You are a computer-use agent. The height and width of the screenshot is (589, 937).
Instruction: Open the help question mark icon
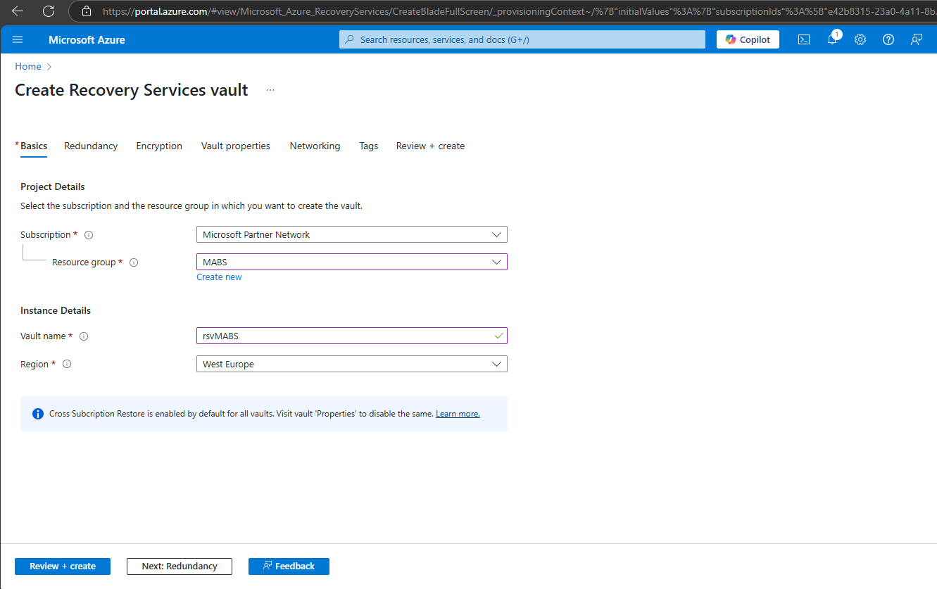[888, 39]
